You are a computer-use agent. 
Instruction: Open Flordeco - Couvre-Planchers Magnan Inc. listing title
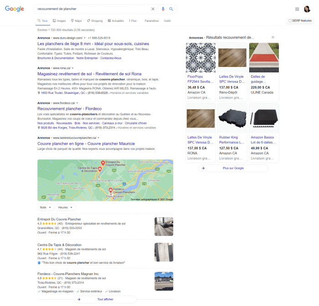click(68, 274)
